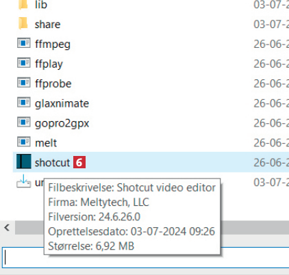Click the gopro2gpx executable icon
The width and height of the screenshot is (289, 275).
click(x=24, y=122)
